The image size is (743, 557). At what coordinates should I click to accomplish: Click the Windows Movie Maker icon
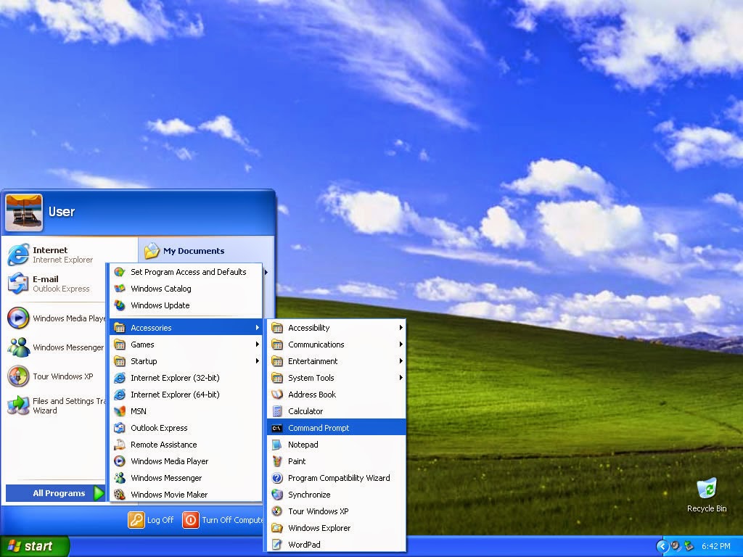click(120, 495)
